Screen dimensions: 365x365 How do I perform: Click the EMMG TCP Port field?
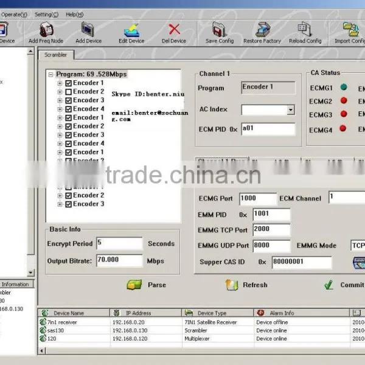coord(271,230)
